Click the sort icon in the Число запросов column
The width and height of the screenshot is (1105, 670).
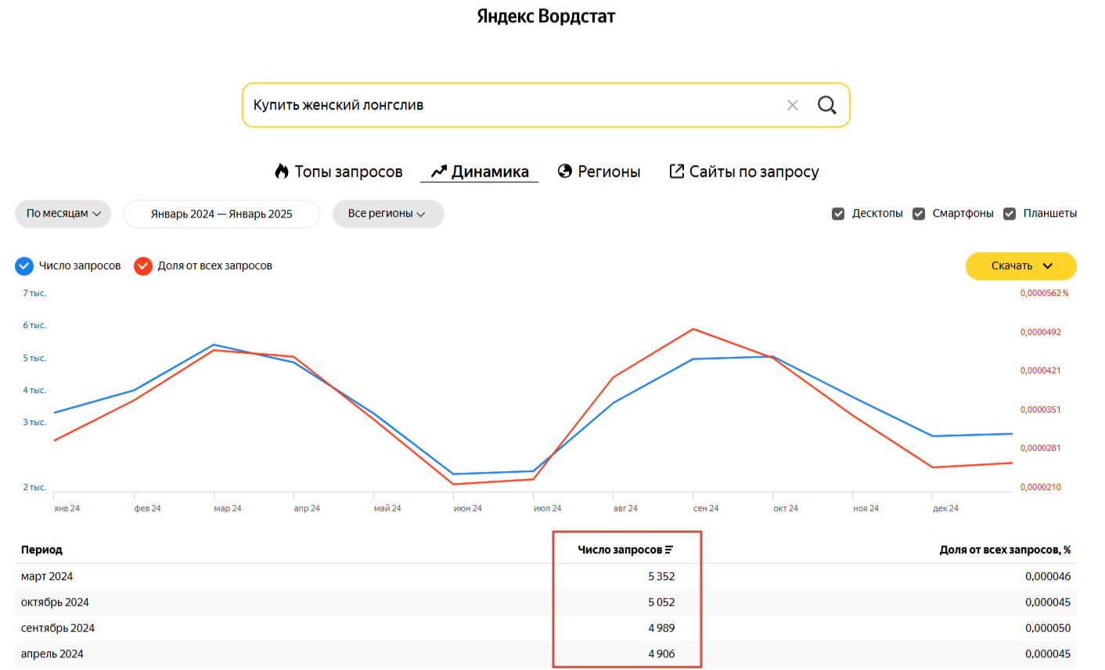point(669,550)
